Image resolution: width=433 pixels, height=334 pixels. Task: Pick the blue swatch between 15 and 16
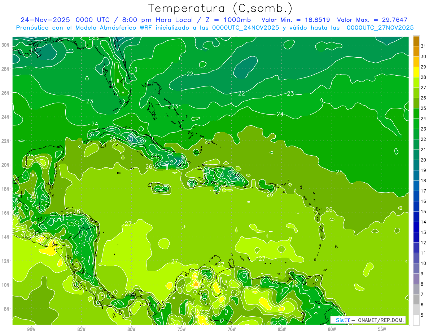tap(416, 206)
